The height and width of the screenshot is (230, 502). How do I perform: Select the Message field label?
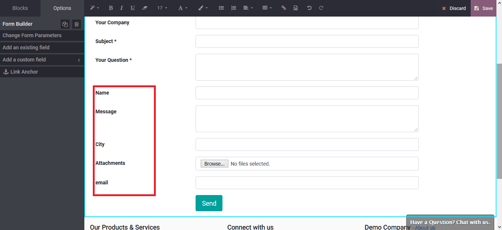coord(106,112)
